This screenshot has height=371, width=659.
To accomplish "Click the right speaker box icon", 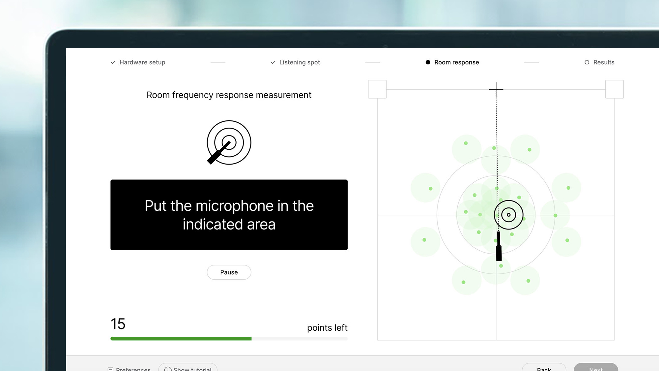I will (x=614, y=89).
